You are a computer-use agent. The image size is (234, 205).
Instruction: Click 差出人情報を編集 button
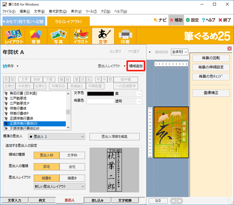(115, 137)
